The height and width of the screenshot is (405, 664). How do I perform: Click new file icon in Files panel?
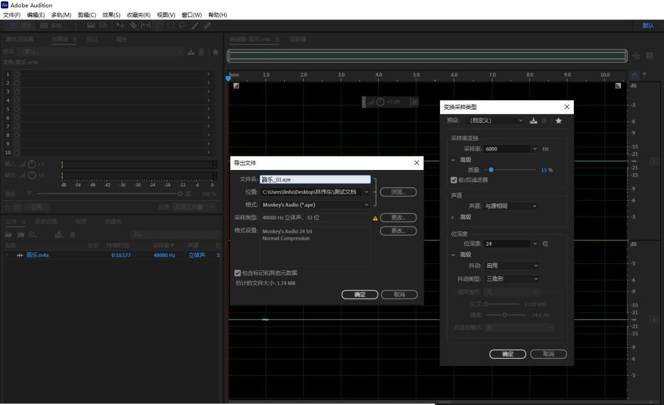click(x=33, y=236)
